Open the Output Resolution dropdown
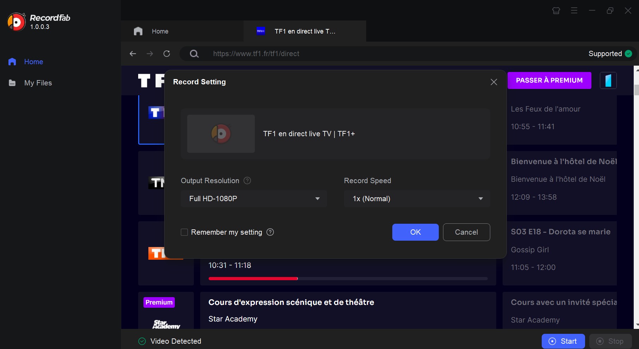Viewport: 639px width, 349px height. pos(254,199)
